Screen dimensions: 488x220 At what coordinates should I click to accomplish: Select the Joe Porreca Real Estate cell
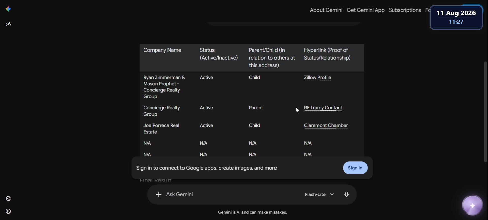click(x=161, y=129)
